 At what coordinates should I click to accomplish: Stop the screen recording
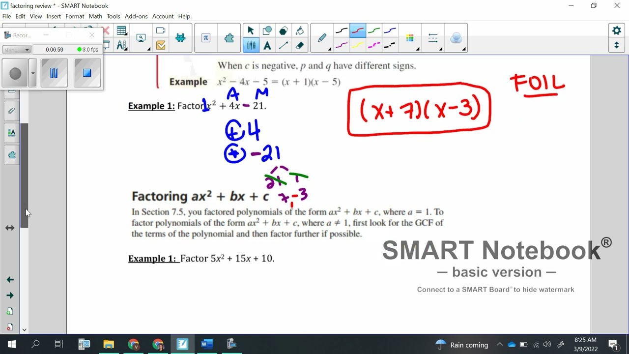(x=87, y=73)
